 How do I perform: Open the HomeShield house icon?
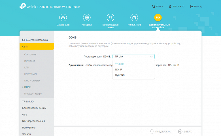(x=134, y=18)
